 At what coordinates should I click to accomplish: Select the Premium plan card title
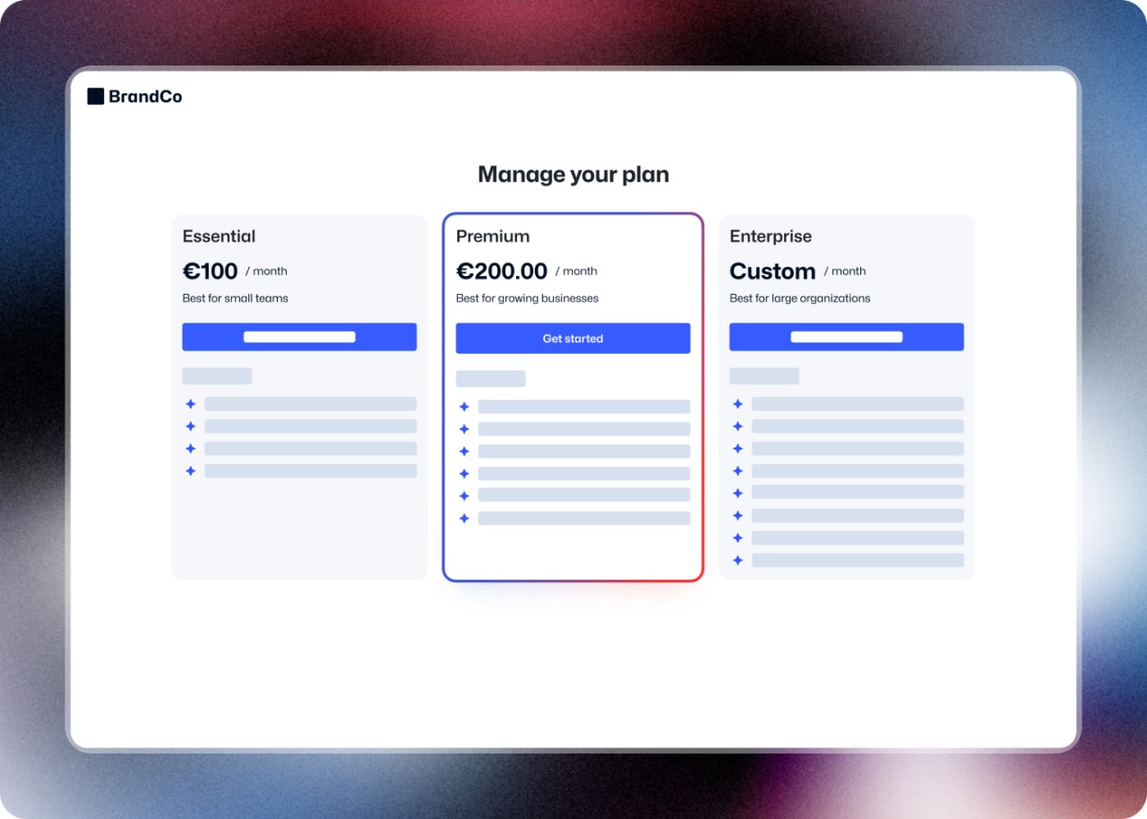[x=492, y=237]
